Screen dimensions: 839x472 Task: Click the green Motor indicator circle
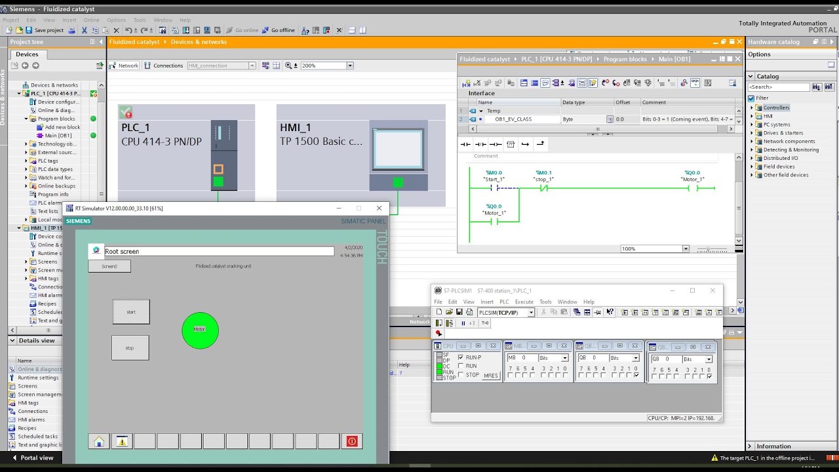(200, 330)
